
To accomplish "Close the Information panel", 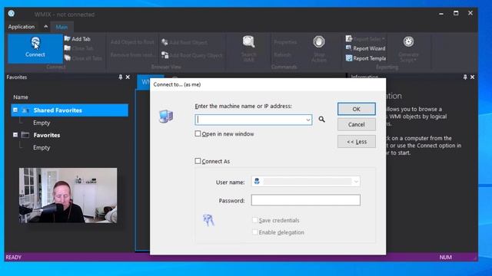I will coord(472,77).
